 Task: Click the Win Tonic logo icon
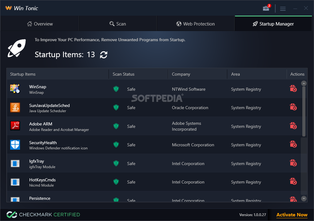pyautogui.click(x=9, y=8)
